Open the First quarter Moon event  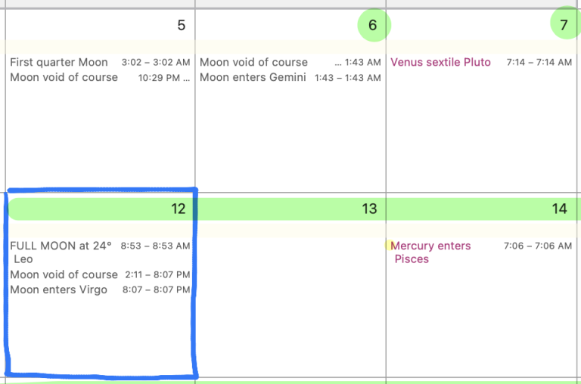(x=59, y=62)
